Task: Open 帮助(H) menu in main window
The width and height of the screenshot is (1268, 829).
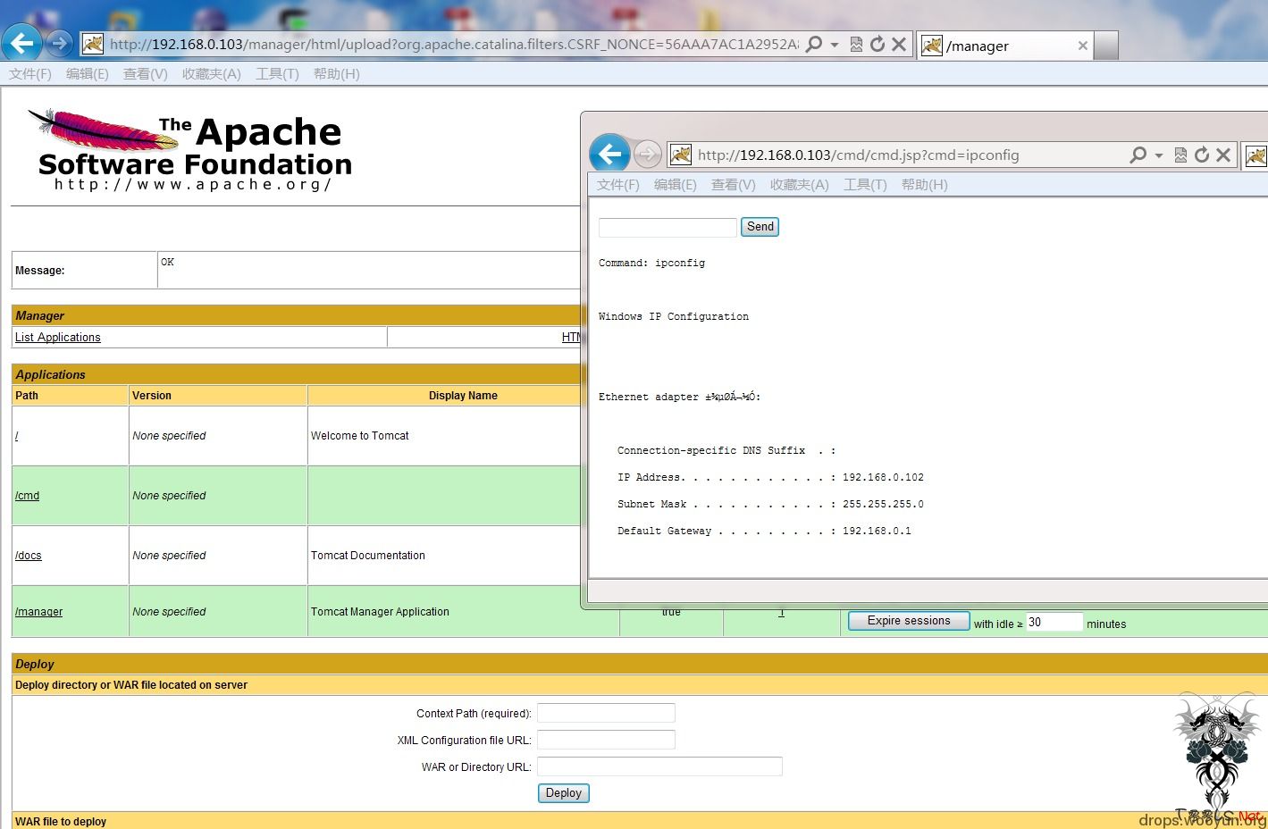Action: click(337, 74)
